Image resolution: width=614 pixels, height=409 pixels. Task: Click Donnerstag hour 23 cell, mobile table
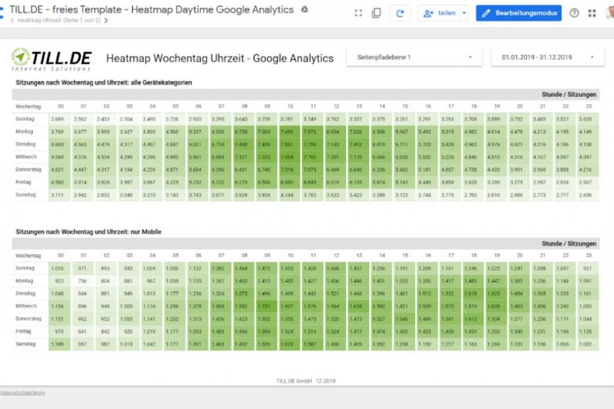[588, 319]
